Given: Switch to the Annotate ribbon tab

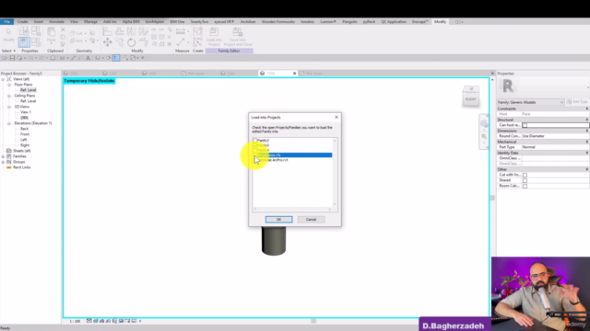Looking at the screenshot, I should coord(56,22).
